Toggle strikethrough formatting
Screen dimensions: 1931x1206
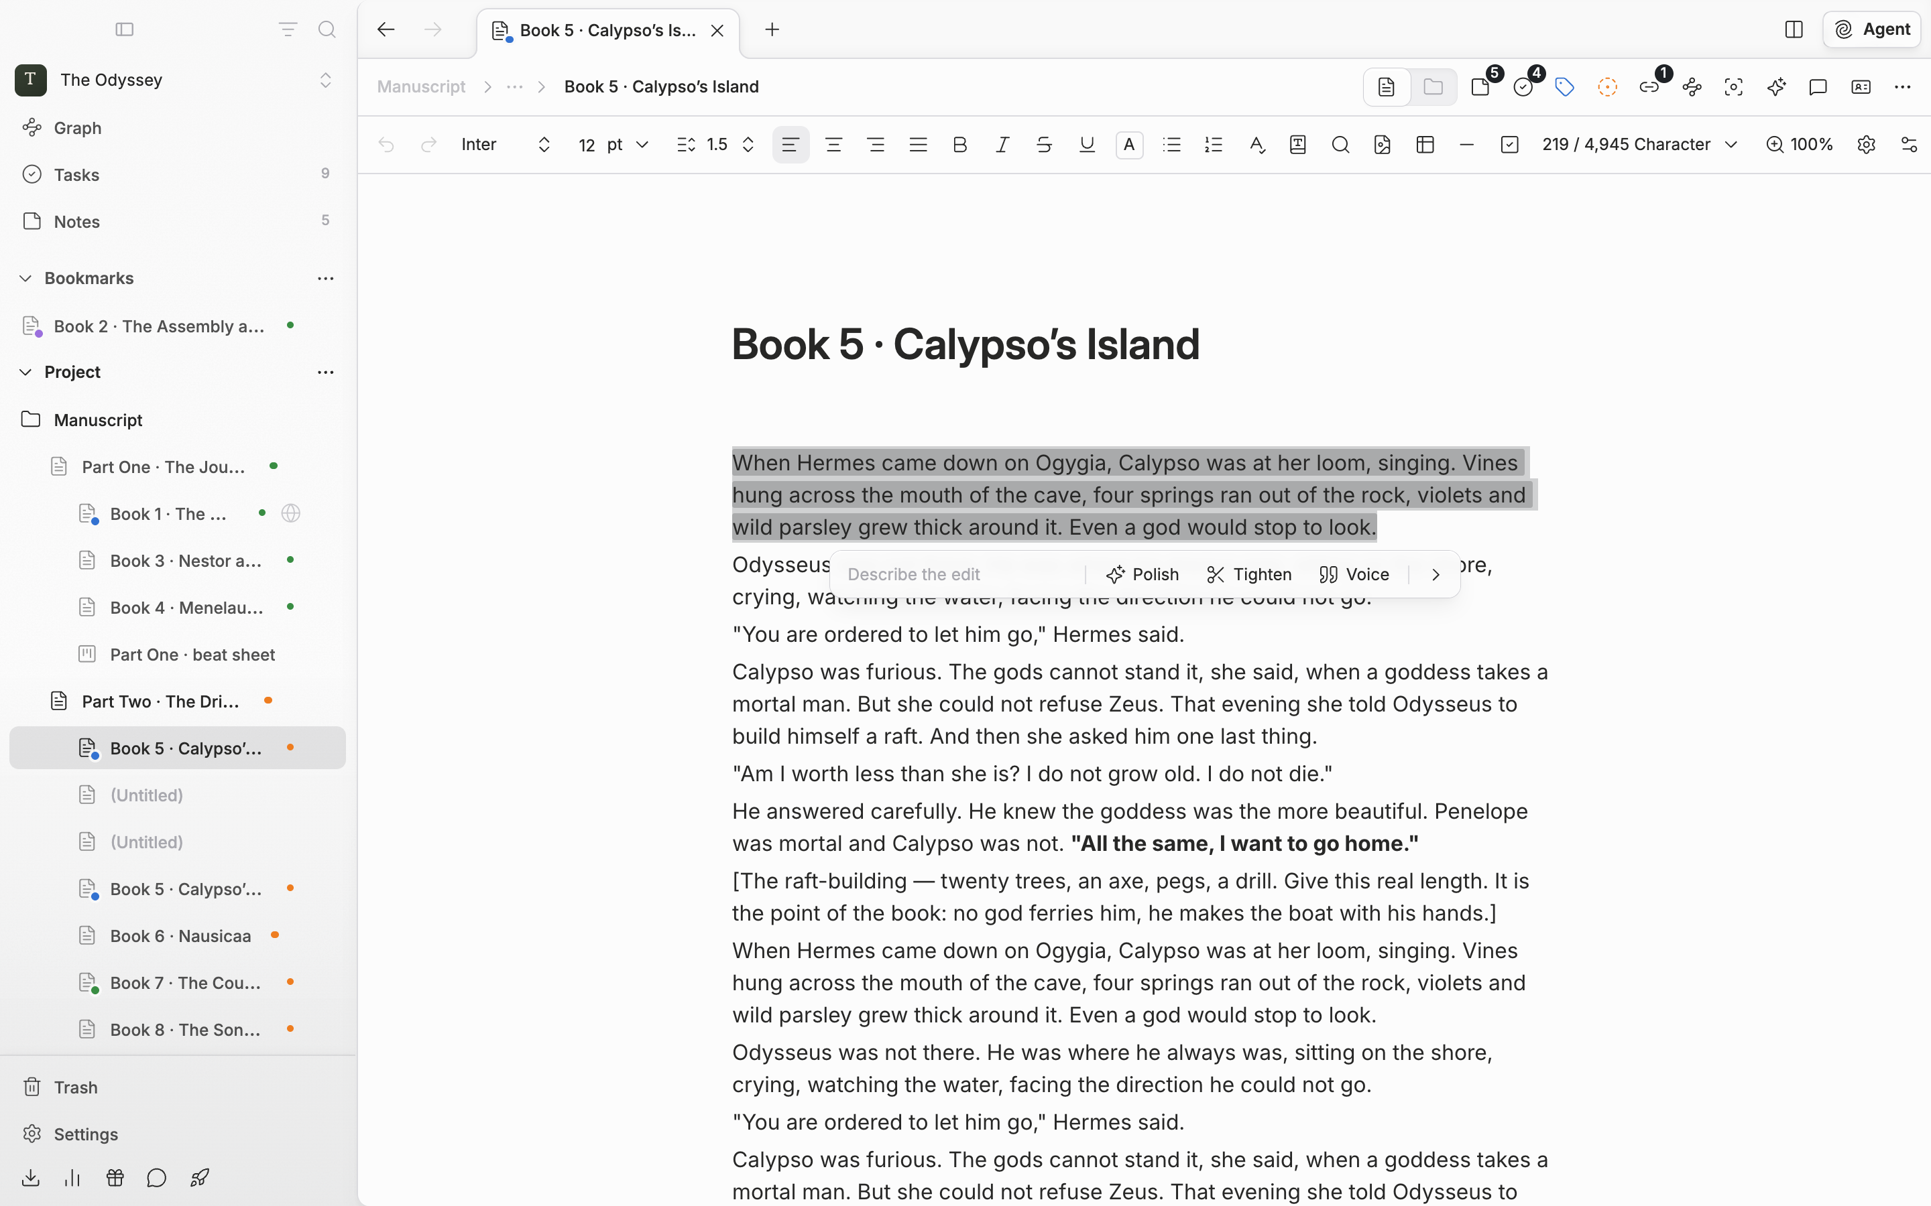(x=1045, y=144)
